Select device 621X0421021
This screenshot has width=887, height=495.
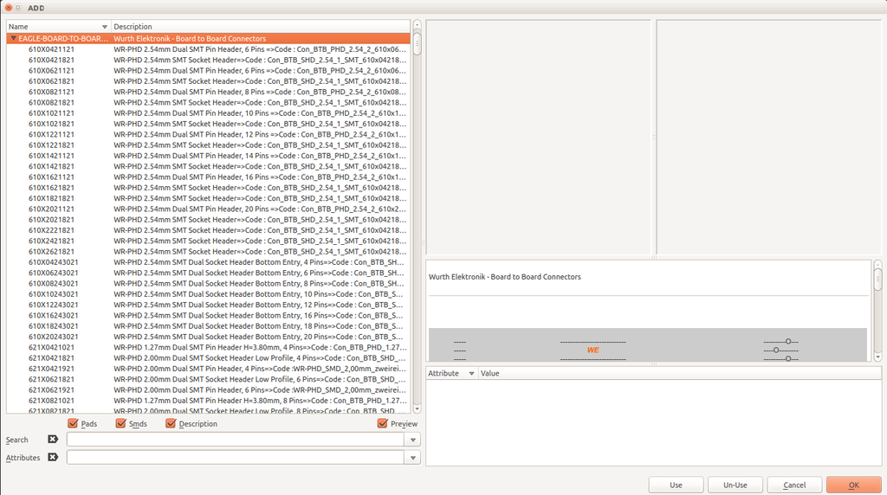(208, 348)
